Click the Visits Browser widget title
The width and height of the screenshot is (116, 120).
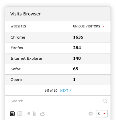25,14
